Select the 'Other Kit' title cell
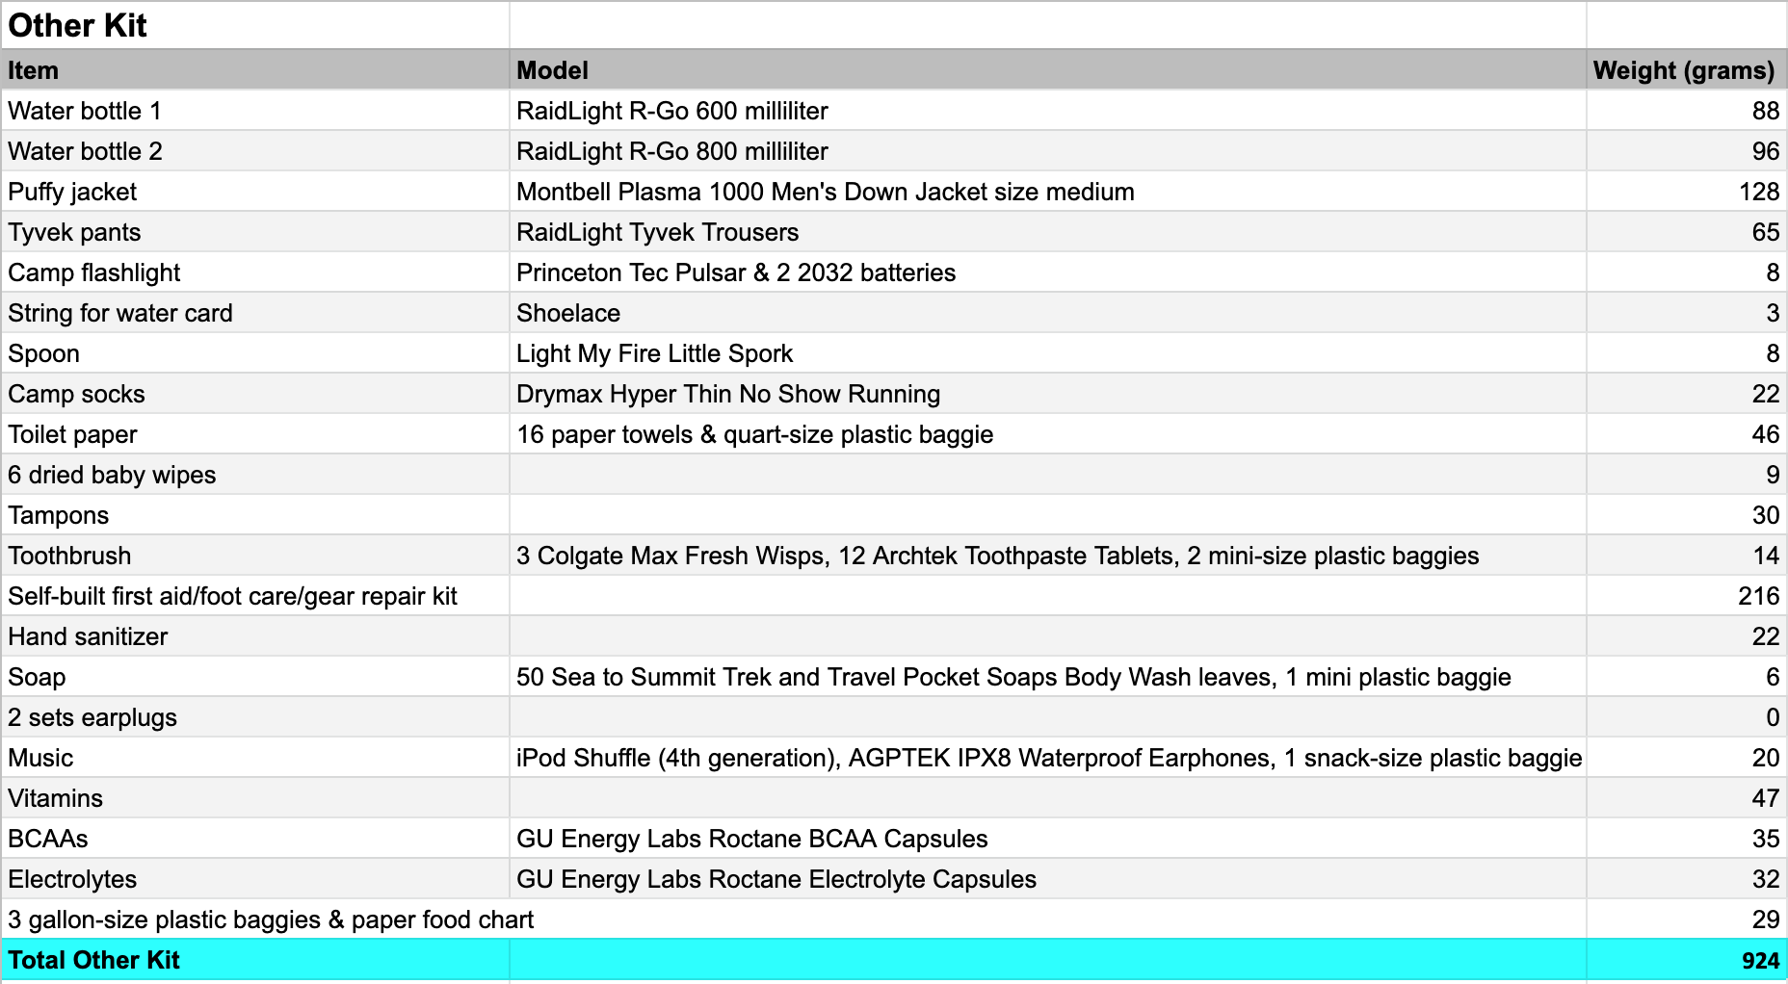The height and width of the screenshot is (984, 1788). click(255, 25)
